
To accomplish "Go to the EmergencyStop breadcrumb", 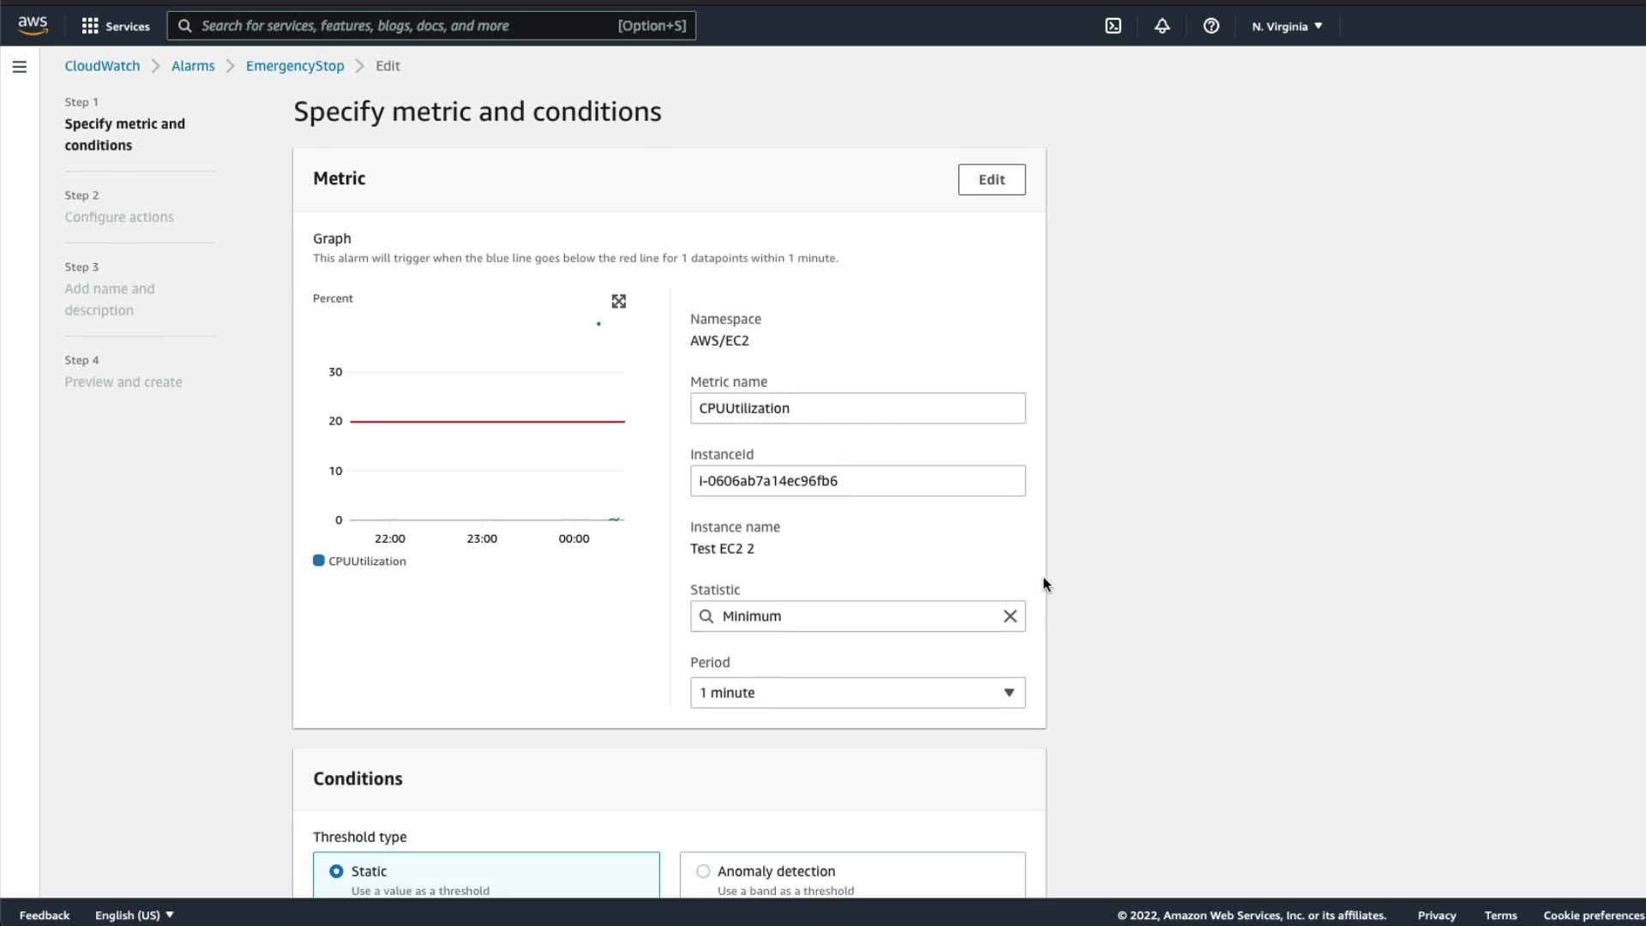I will (295, 66).
